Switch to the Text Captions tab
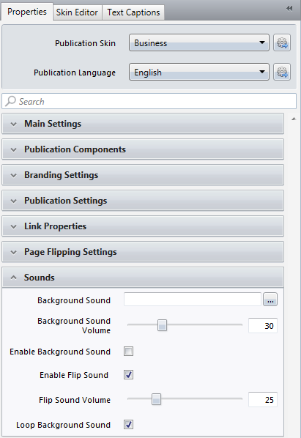The width and height of the screenshot is (301, 438). pos(133,12)
